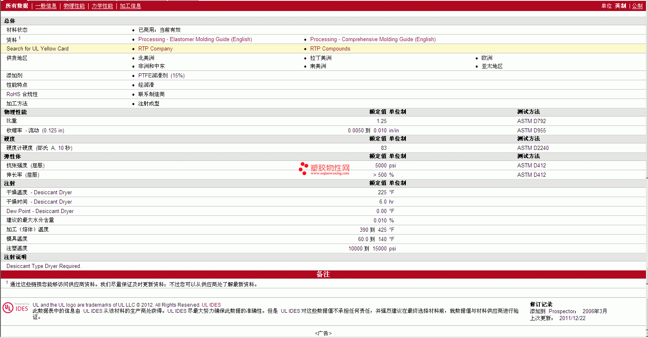
Task: Select the hardness value 83
Action: coord(384,148)
